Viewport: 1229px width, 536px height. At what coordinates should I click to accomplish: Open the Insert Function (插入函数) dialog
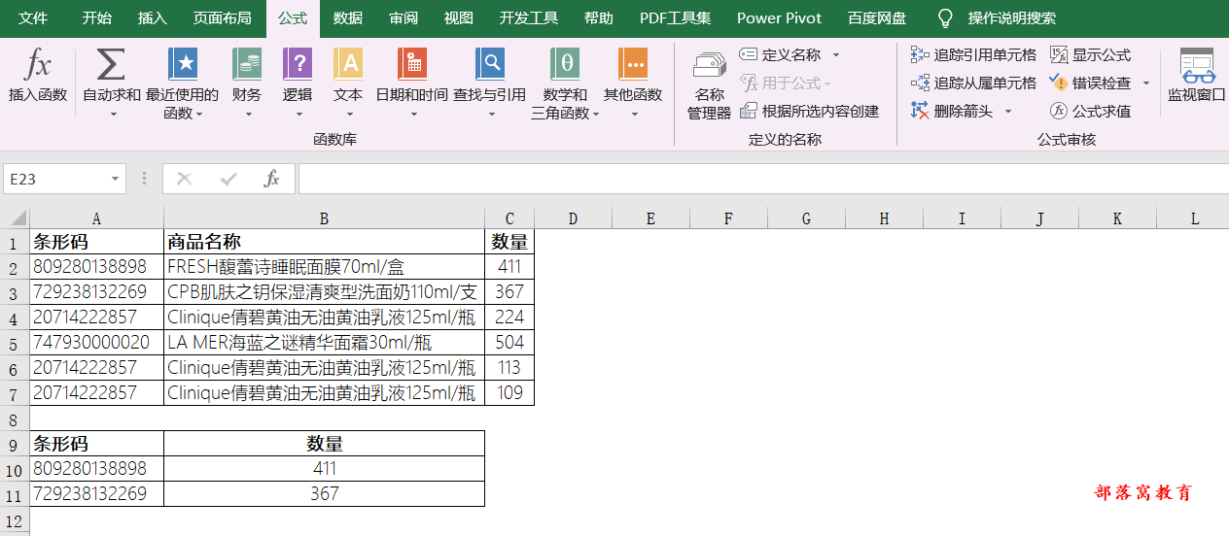point(38,76)
